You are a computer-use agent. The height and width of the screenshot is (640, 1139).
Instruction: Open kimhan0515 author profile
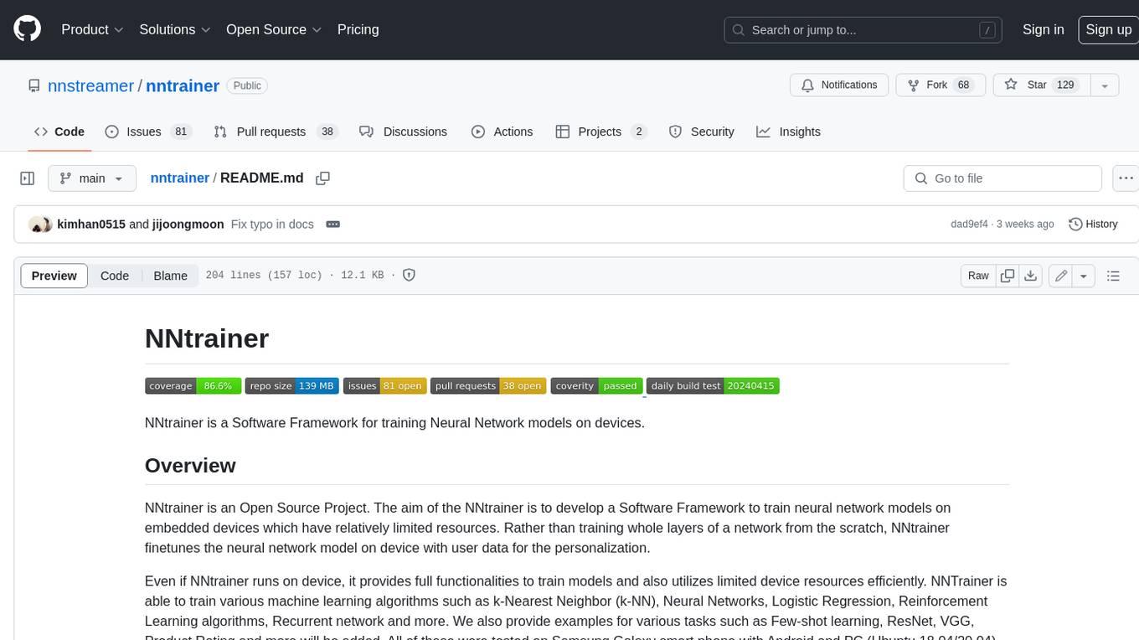[91, 225]
